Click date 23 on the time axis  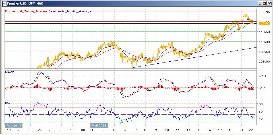30,130
